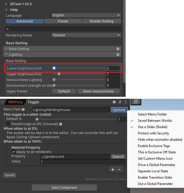Enable Passthrough at 0% checkbox
The image size is (184, 193).
tap(8, 124)
